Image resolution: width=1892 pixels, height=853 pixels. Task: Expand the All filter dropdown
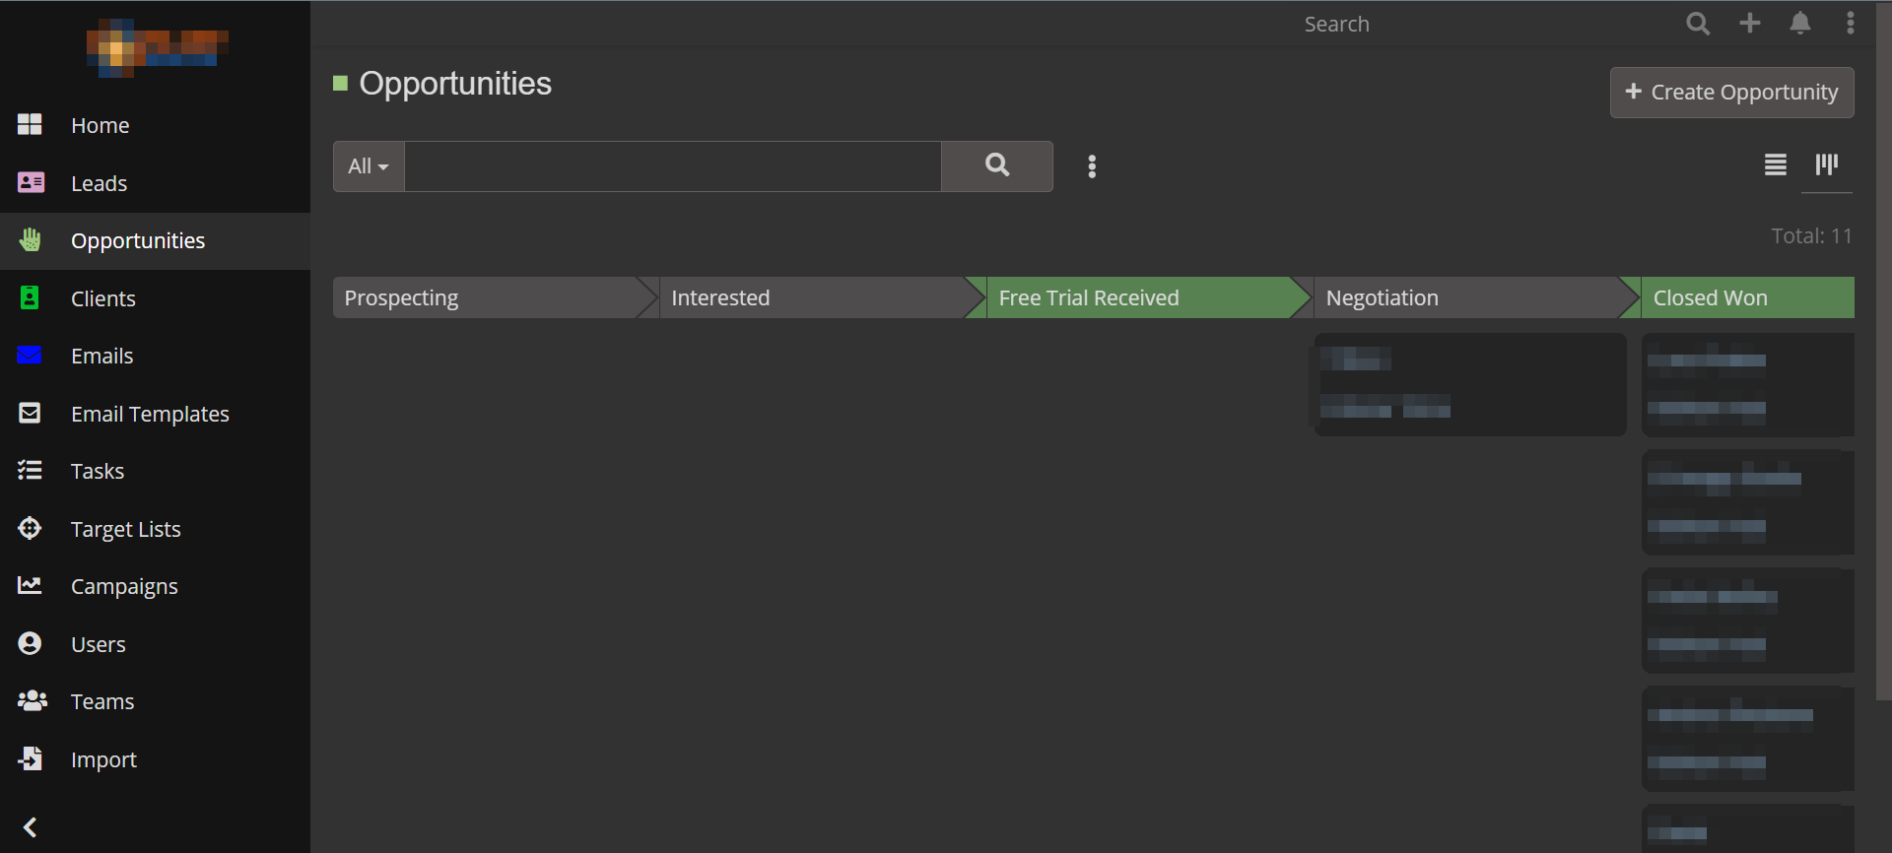(x=369, y=166)
